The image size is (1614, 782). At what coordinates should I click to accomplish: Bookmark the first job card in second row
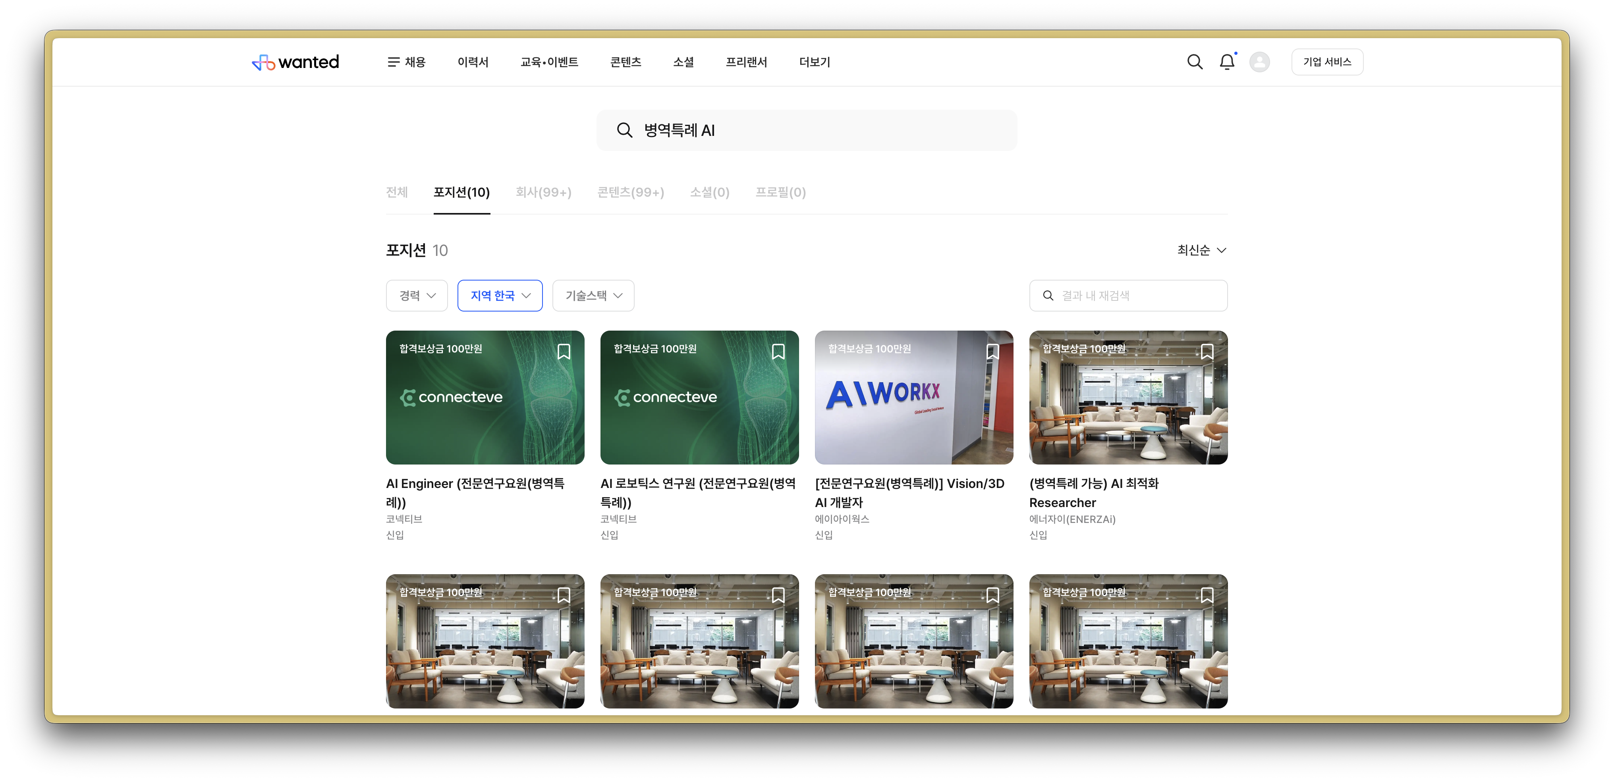(x=563, y=595)
